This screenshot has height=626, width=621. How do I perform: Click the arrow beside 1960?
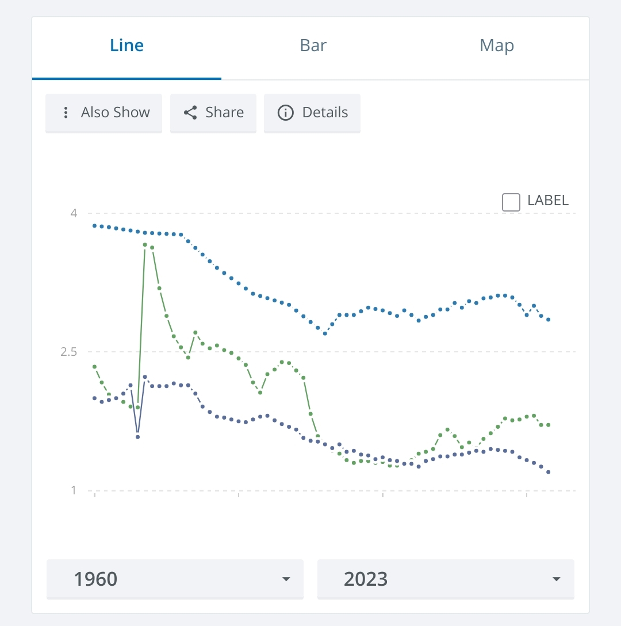pyautogui.click(x=286, y=579)
